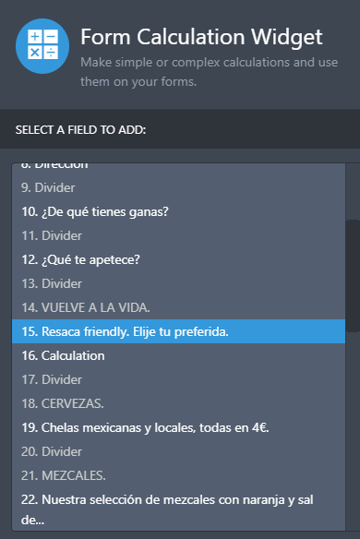Pick '18. CERVEZAS.' from the list

click(178, 403)
